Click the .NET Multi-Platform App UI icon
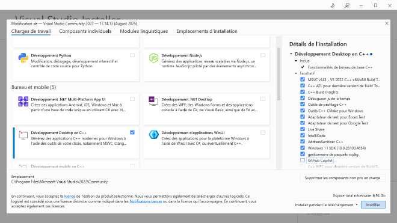Viewport: 397px width, 223px height. click(23, 102)
